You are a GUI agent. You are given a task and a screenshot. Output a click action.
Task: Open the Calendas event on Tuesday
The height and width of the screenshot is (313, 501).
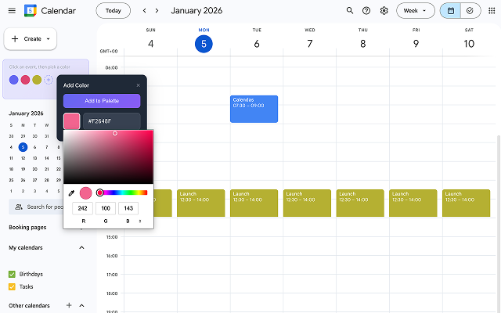[254, 109]
